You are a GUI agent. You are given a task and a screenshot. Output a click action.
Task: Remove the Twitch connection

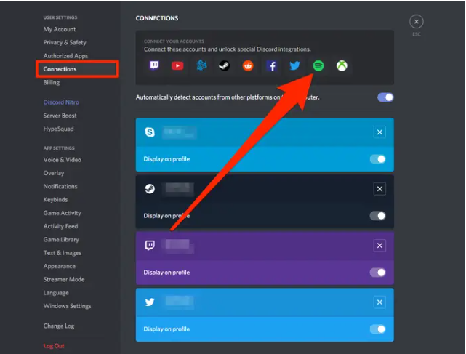pyautogui.click(x=379, y=246)
